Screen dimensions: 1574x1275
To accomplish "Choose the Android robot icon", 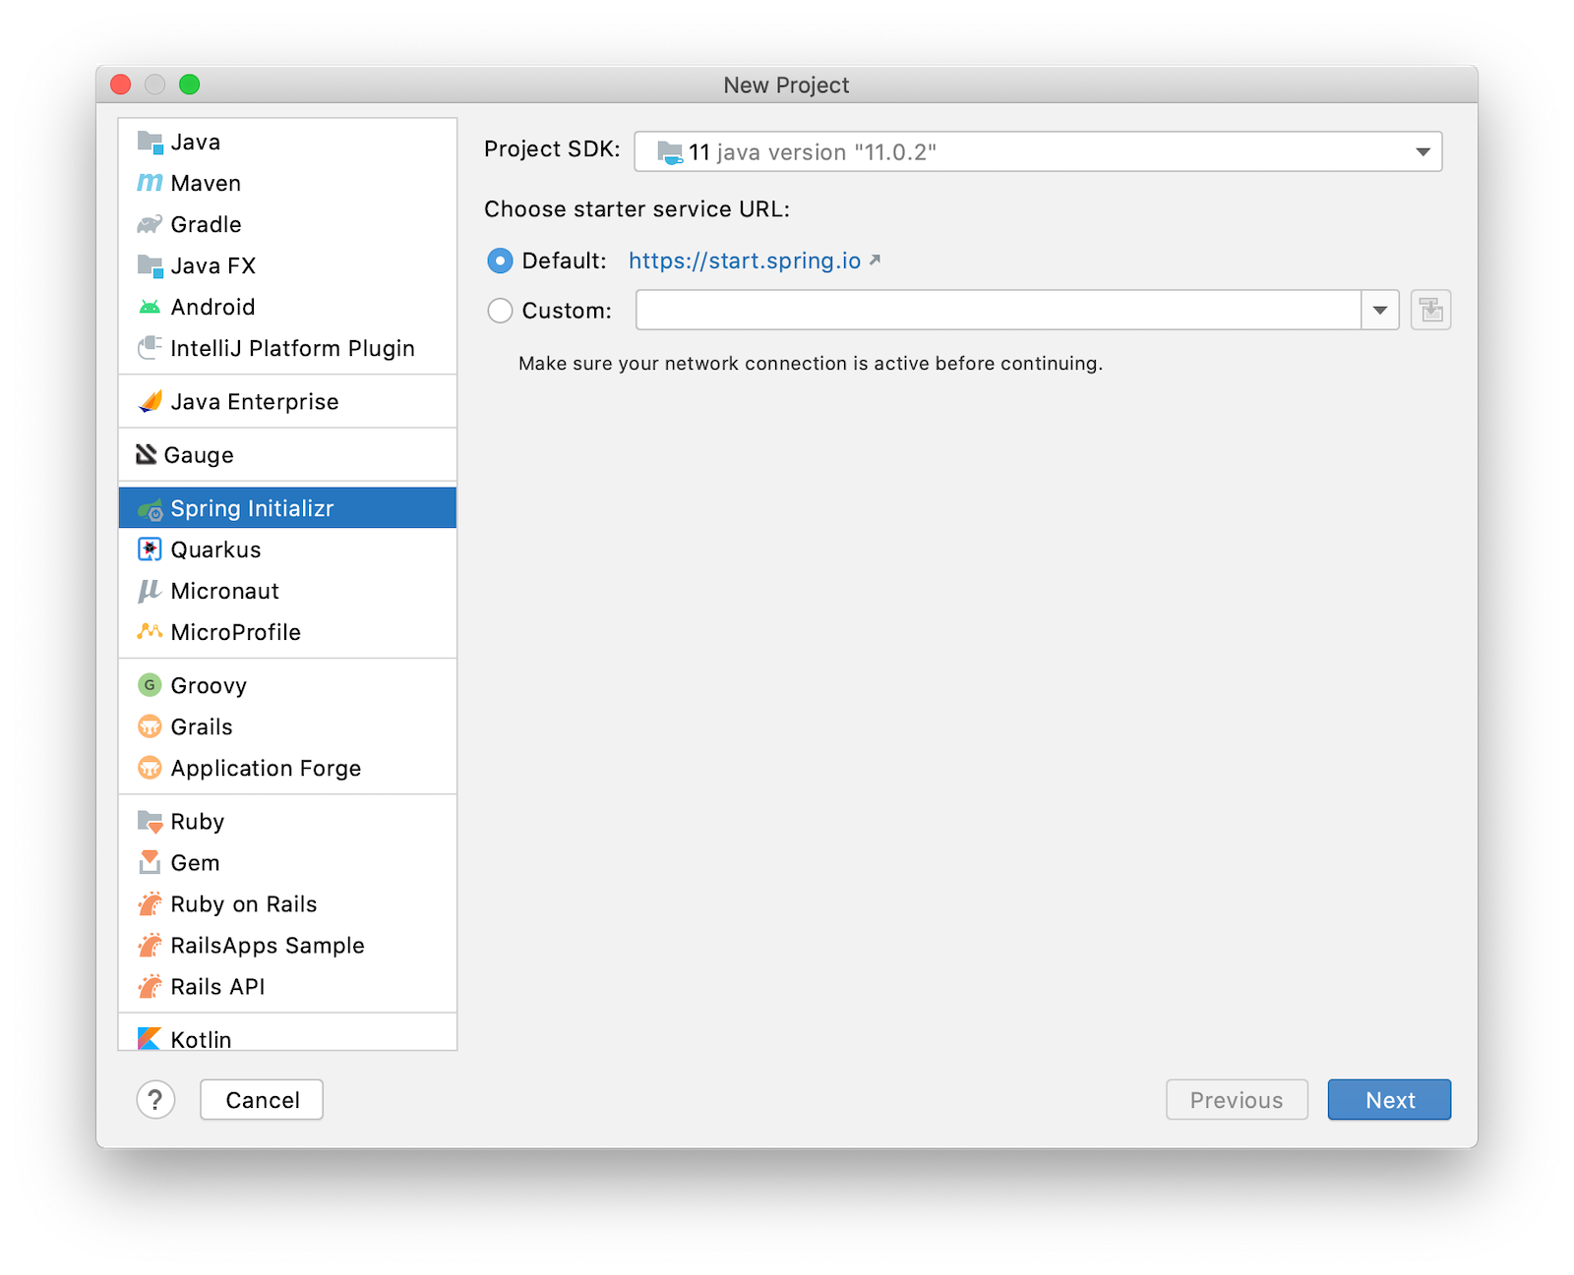I will coord(150,307).
